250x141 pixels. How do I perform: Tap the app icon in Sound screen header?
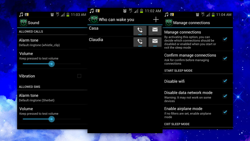pyautogui.click(x=23, y=23)
